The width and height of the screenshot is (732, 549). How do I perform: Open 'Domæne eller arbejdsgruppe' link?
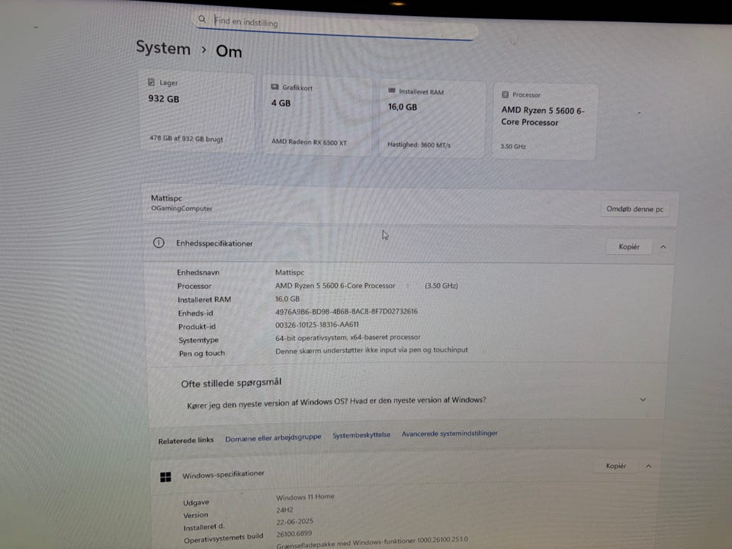[x=273, y=438]
